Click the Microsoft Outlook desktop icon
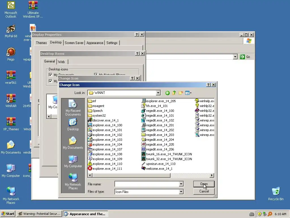This screenshot has width=290, height=218. (11, 10)
